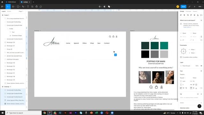Image resolution: width=204 pixels, height=115 pixels.
Task: Open the zoom level dropdown
Action: tap(200, 7)
